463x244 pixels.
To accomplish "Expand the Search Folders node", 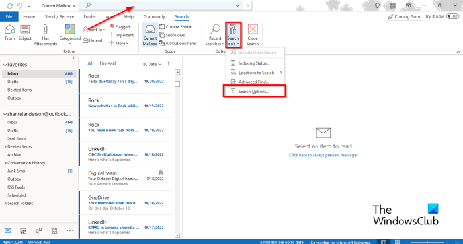I will click(5, 203).
